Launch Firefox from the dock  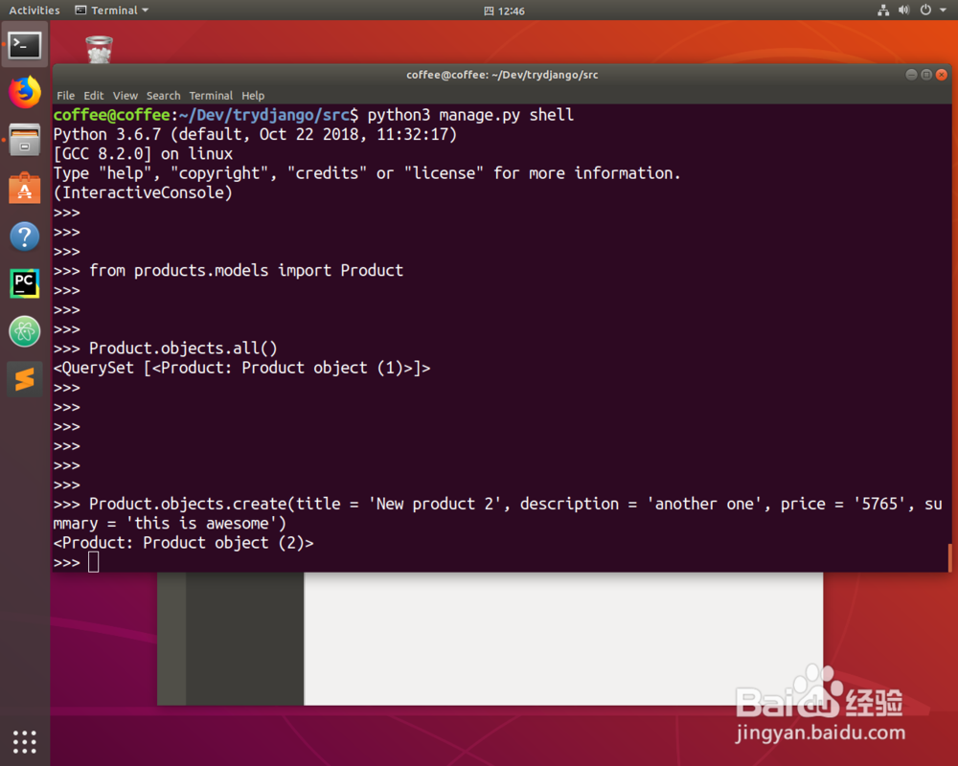pyautogui.click(x=25, y=92)
